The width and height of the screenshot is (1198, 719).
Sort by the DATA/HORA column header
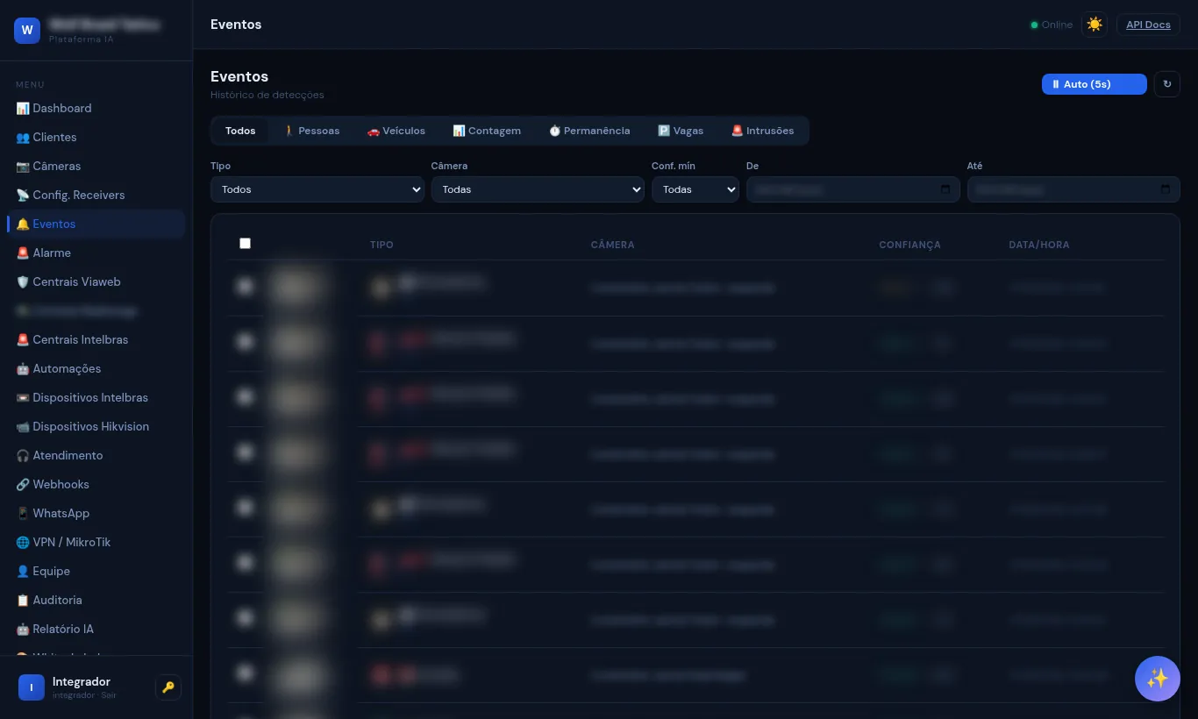1038,245
